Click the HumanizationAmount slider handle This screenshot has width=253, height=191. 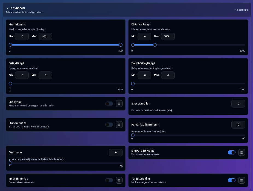(133, 135)
